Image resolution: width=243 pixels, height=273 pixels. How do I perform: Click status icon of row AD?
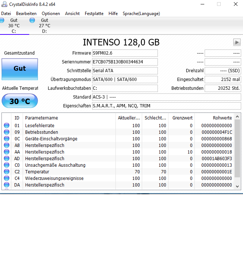(x=7, y=158)
